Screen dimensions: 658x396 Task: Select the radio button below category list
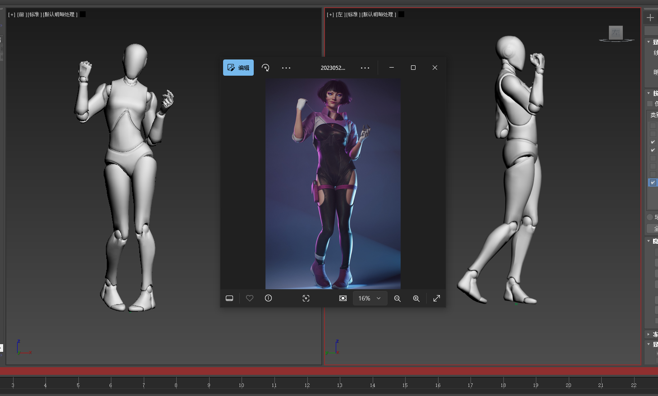pos(650,217)
